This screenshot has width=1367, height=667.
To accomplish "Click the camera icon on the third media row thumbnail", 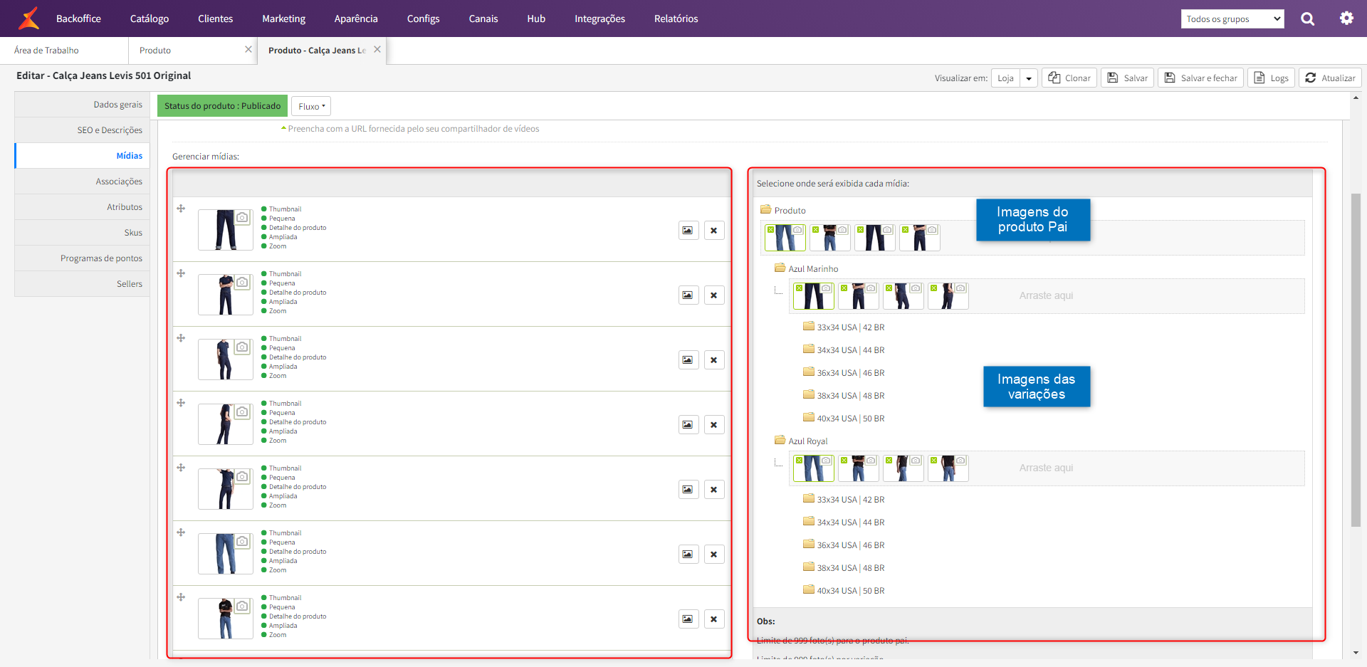I will 243,347.
